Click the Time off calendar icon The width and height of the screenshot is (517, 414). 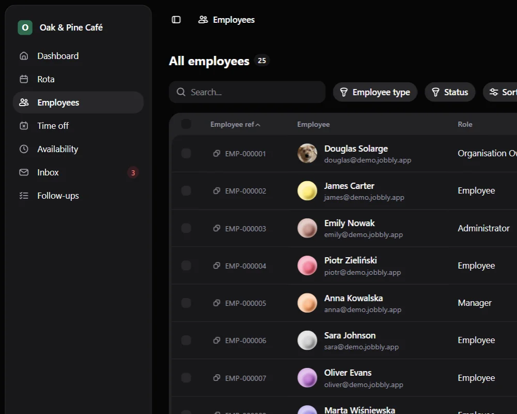[24, 126]
